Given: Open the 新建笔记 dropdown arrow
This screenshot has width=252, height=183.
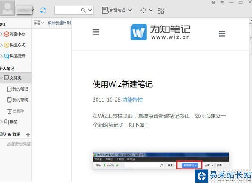Looking at the screenshot, I should 130,11.
